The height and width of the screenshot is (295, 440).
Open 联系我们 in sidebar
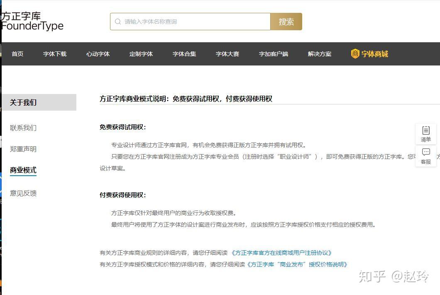pos(23,128)
